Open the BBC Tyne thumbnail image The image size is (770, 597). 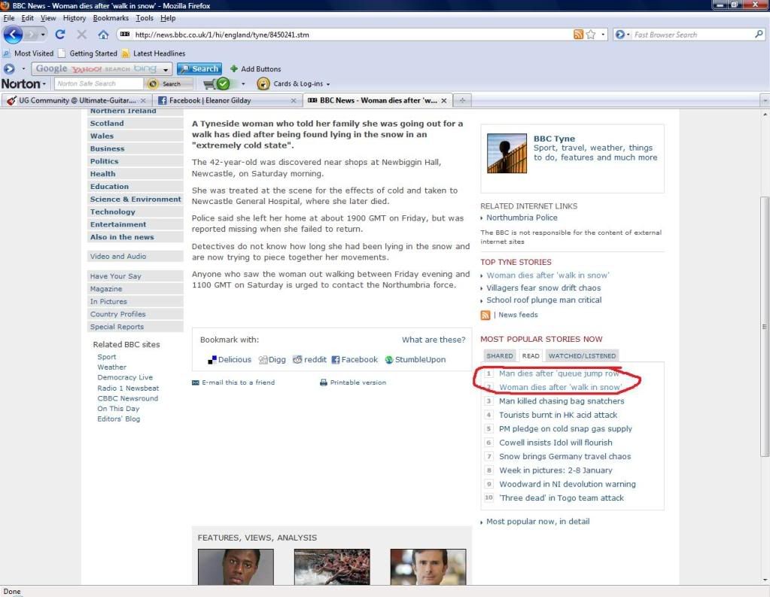click(x=507, y=154)
